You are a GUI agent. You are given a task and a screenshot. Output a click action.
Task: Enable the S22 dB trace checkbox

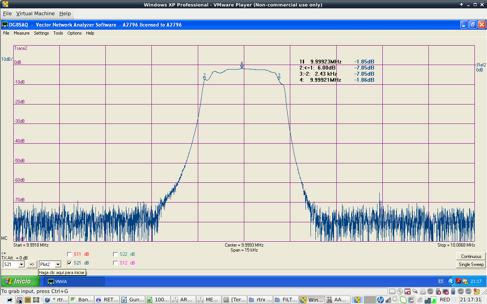[x=115, y=254]
